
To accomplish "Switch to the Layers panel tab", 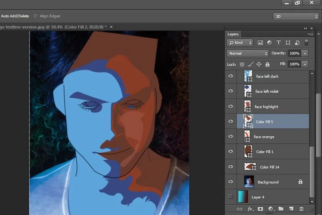I will pyautogui.click(x=233, y=34).
